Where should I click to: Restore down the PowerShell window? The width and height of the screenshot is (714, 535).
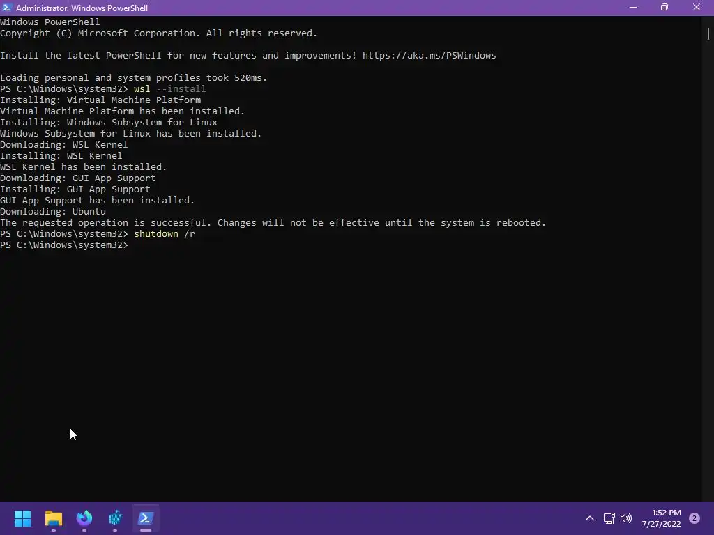(664, 8)
